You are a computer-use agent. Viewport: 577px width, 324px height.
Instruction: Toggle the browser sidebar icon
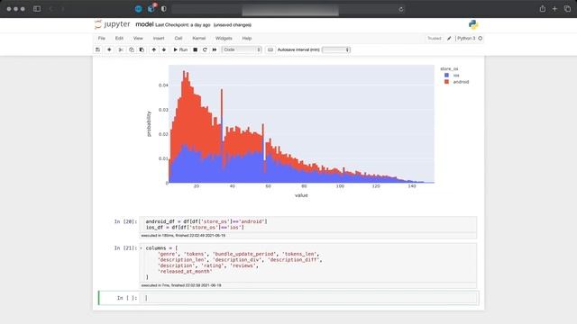click(x=37, y=9)
